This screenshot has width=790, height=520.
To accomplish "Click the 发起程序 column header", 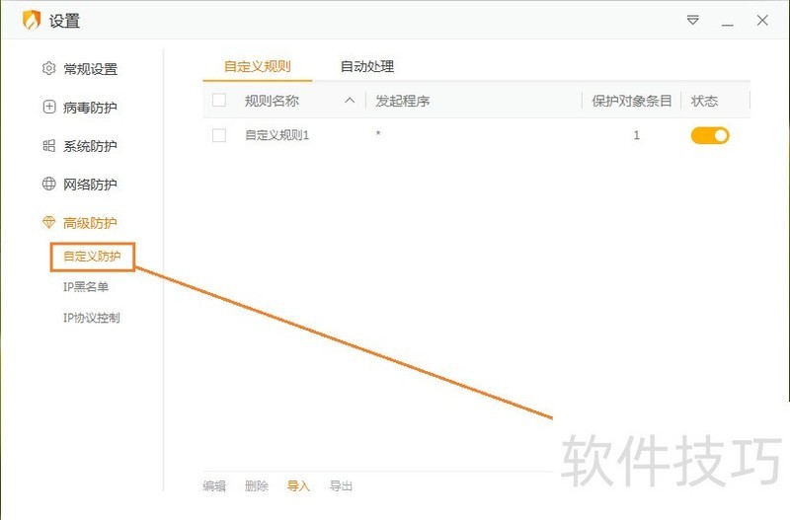I will (403, 101).
